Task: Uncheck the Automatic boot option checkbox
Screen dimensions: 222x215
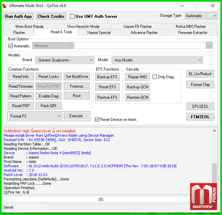Action: click(x=10, y=46)
